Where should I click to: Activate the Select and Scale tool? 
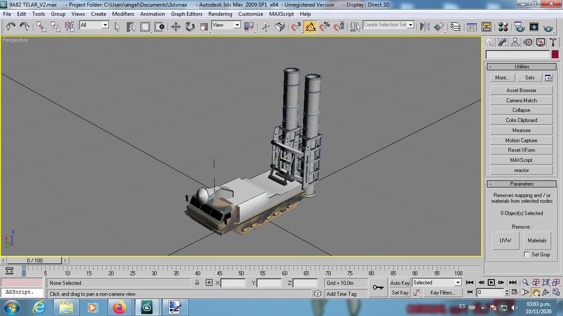[204, 26]
